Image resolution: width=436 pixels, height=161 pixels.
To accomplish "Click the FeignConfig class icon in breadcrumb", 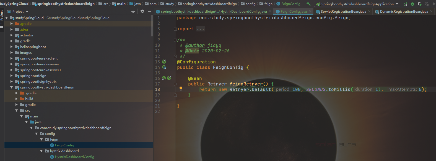I will click(278, 4).
